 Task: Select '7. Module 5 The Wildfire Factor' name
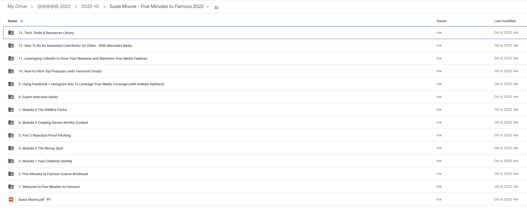pos(43,110)
